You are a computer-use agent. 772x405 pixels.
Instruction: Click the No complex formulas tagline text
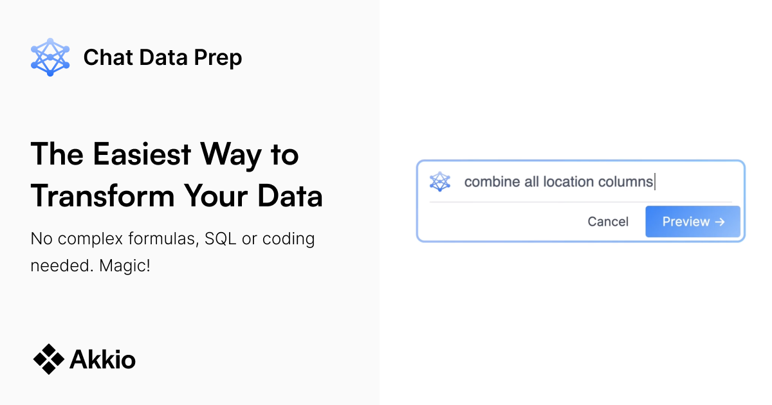[x=172, y=251]
